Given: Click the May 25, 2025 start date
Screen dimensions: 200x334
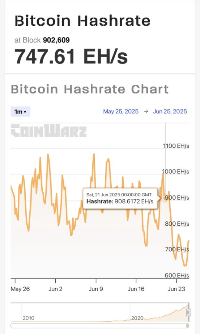Looking at the screenshot, I should (x=121, y=112).
